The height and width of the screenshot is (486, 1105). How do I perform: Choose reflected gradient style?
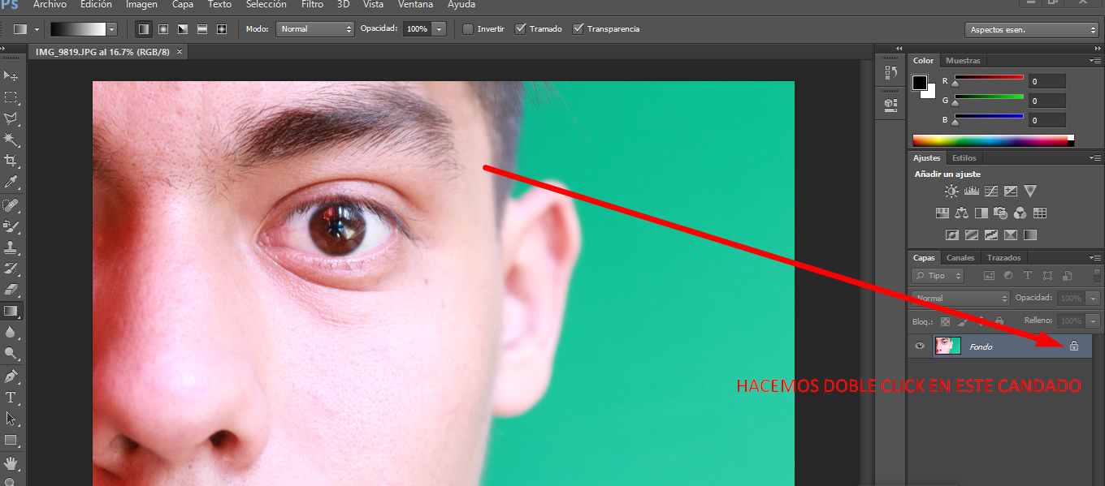[x=202, y=28]
